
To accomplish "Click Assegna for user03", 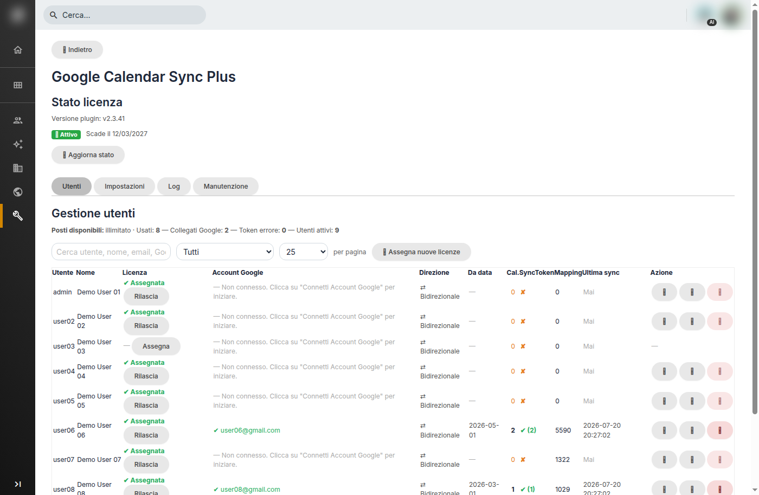I will tap(156, 346).
